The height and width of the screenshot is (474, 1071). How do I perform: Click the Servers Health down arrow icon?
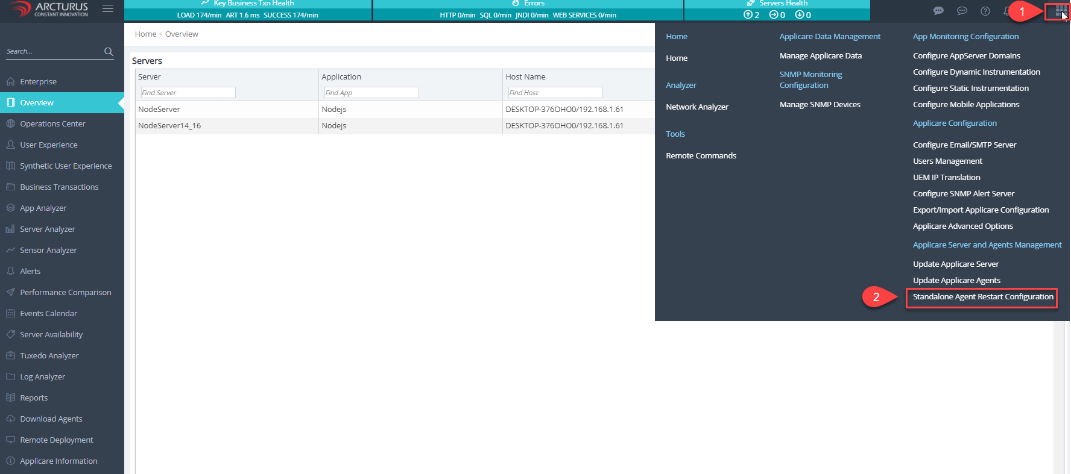(x=799, y=14)
